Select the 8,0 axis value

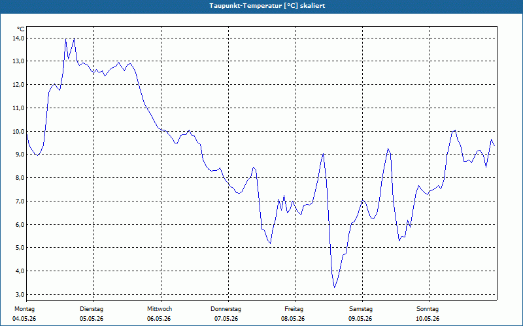[x=20, y=177]
